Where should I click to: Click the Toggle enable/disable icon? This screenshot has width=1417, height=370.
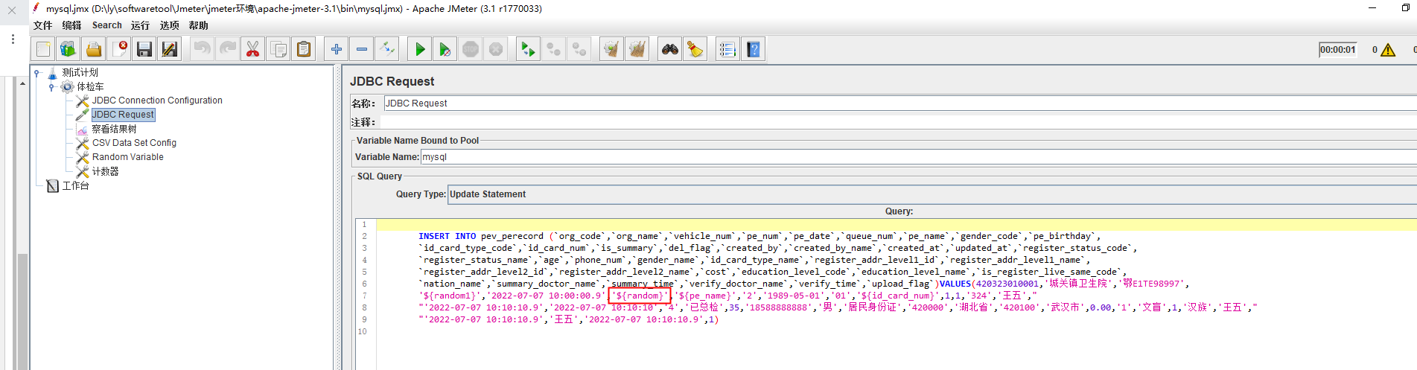[387, 49]
